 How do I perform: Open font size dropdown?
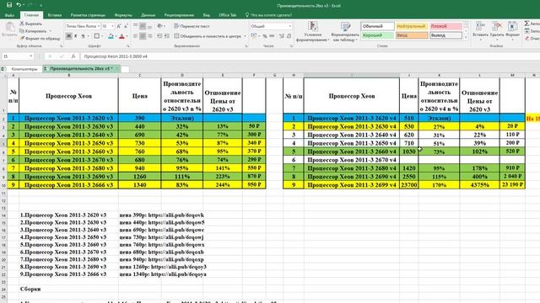click(112, 26)
